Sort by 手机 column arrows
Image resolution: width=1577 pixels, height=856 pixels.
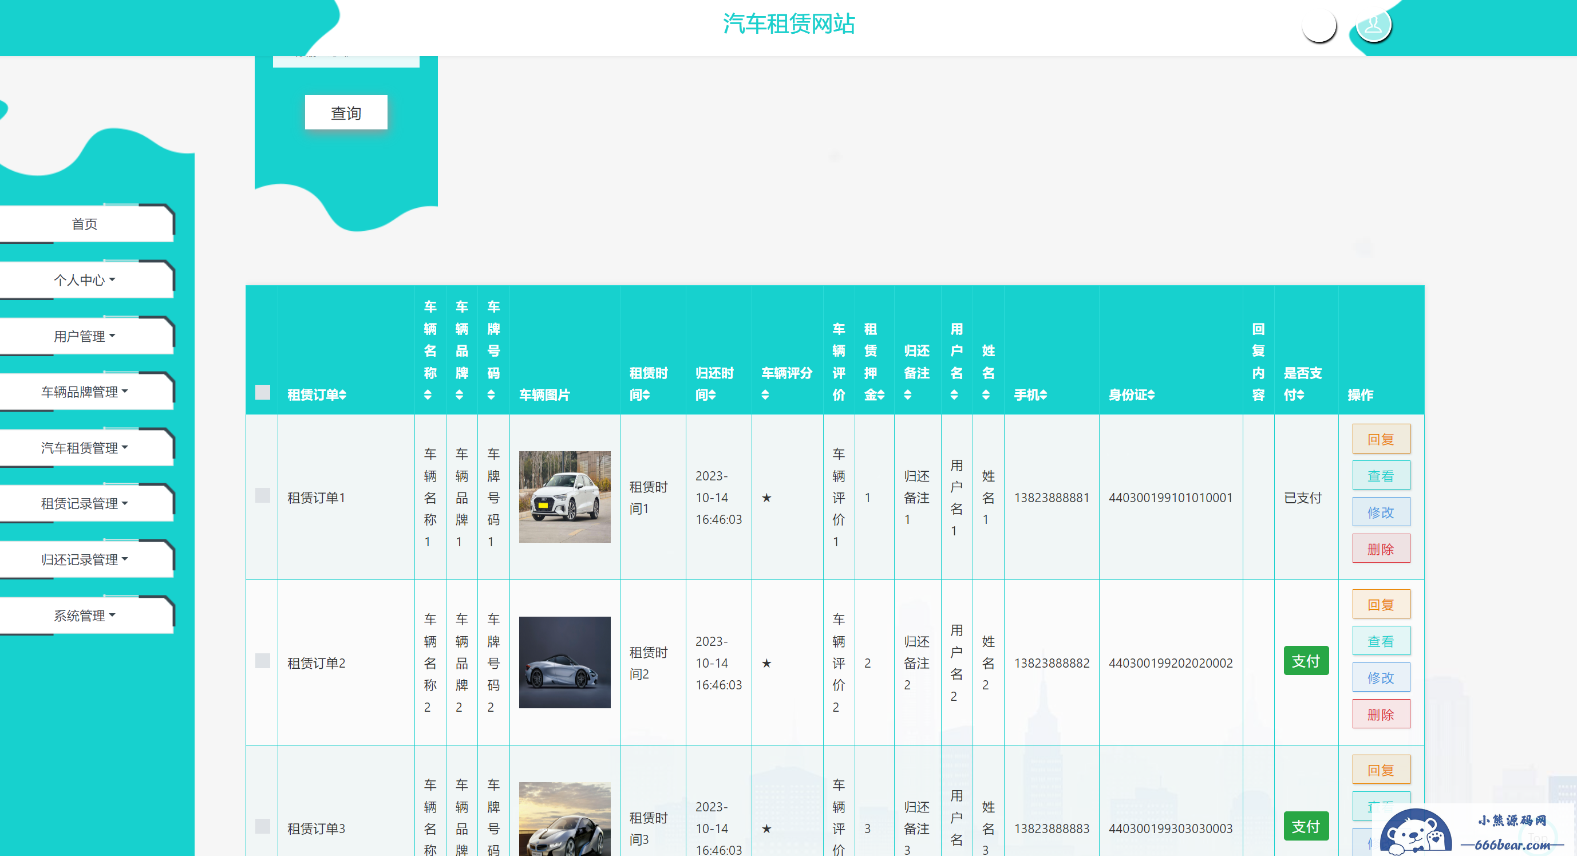[x=1043, y=395]
